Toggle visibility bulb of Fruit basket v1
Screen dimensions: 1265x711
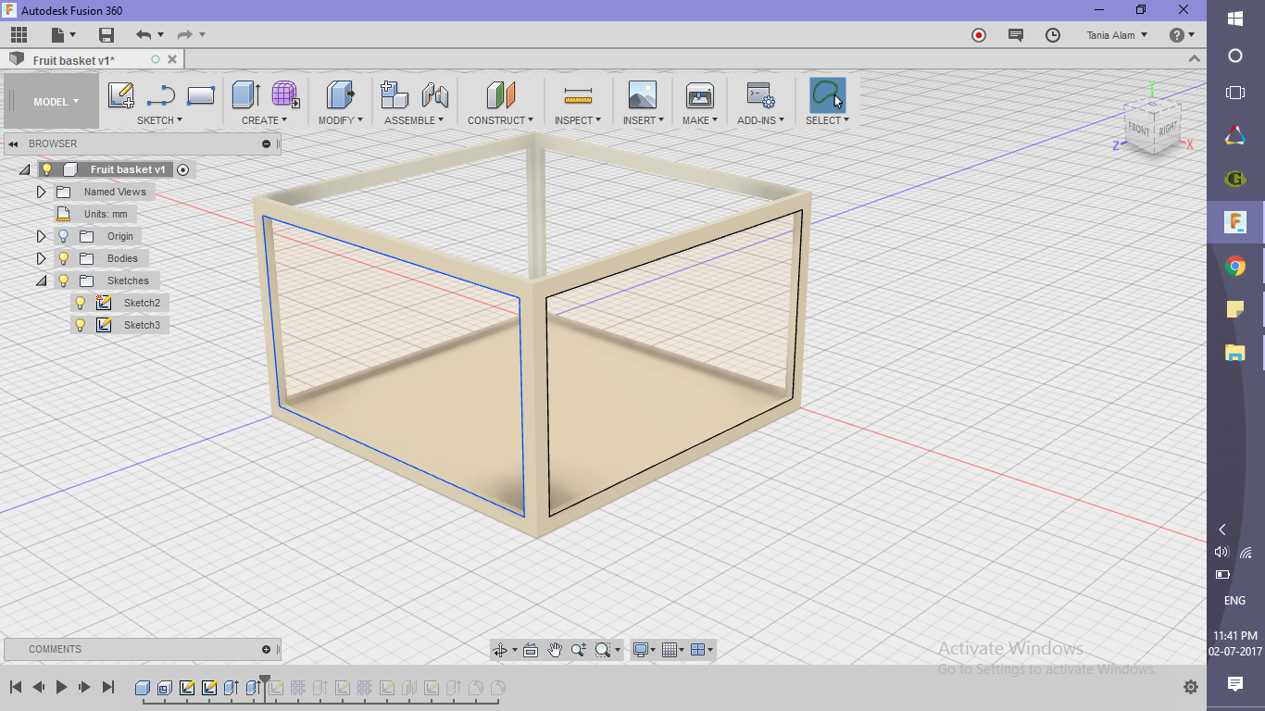(x=46, y=169)
